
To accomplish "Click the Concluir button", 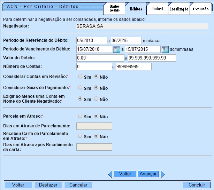I will point(197,185).
